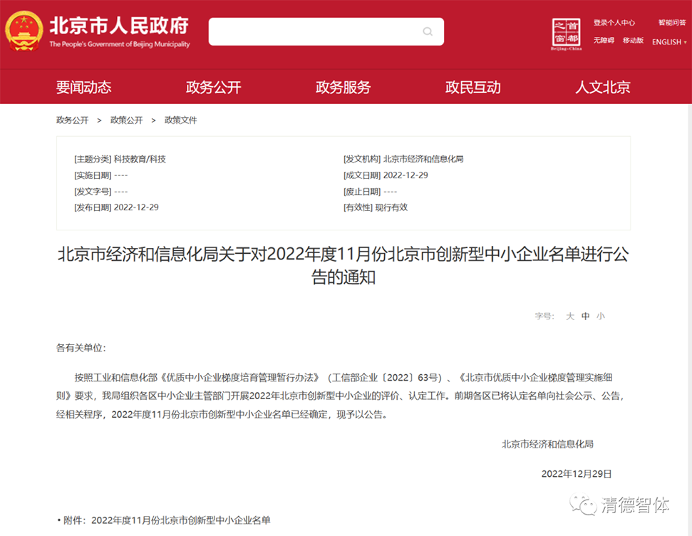Open the 首都之窗 Beijing-China seal icon
The image size is (692, 536).
567,34
